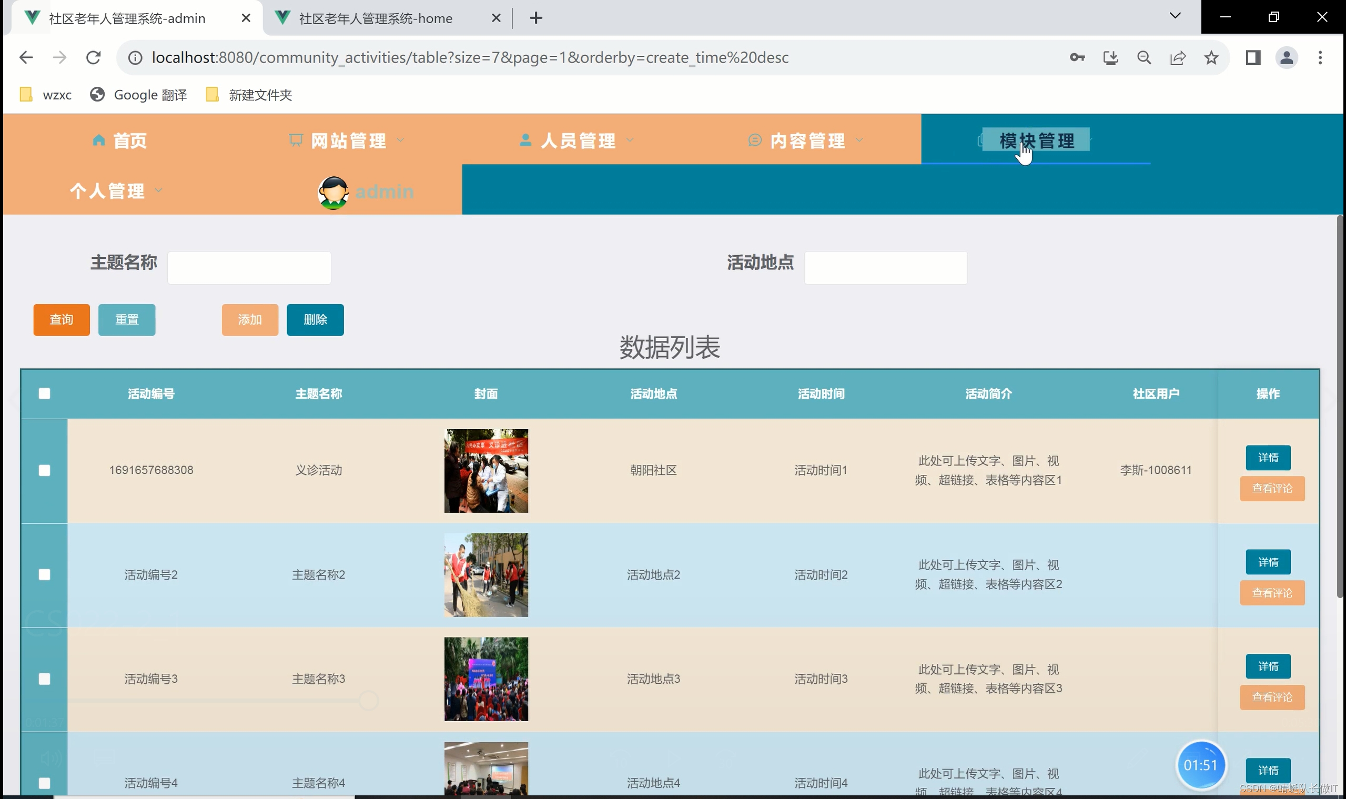Open the saved passwords key icon
Image resolution: width=1346 pixels, height=799 pixels.
pos(1077,58)
